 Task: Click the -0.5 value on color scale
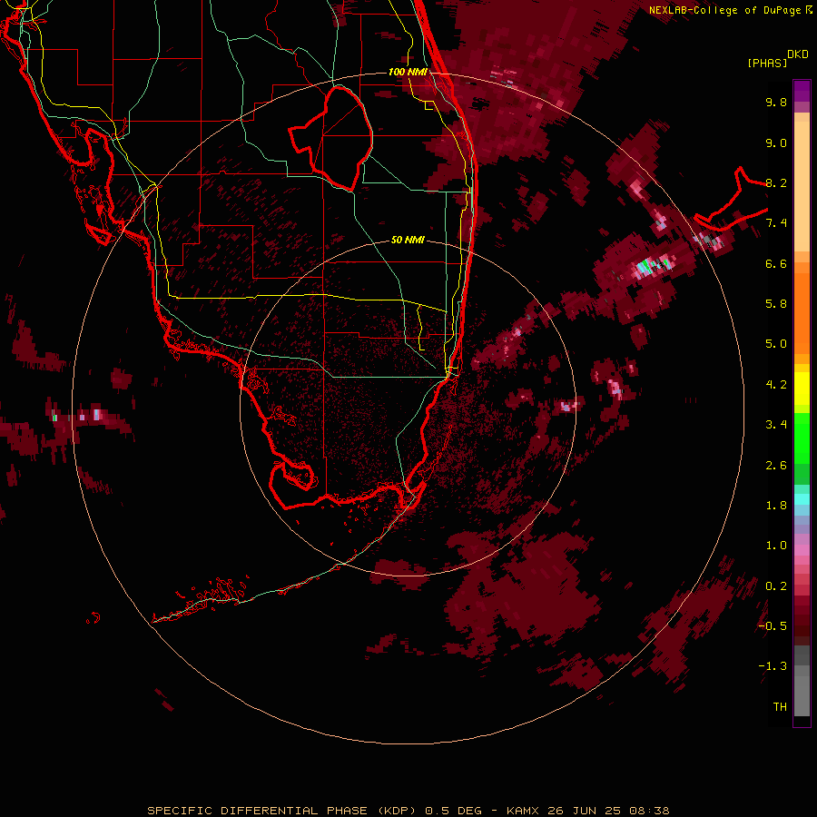(773, 626)
